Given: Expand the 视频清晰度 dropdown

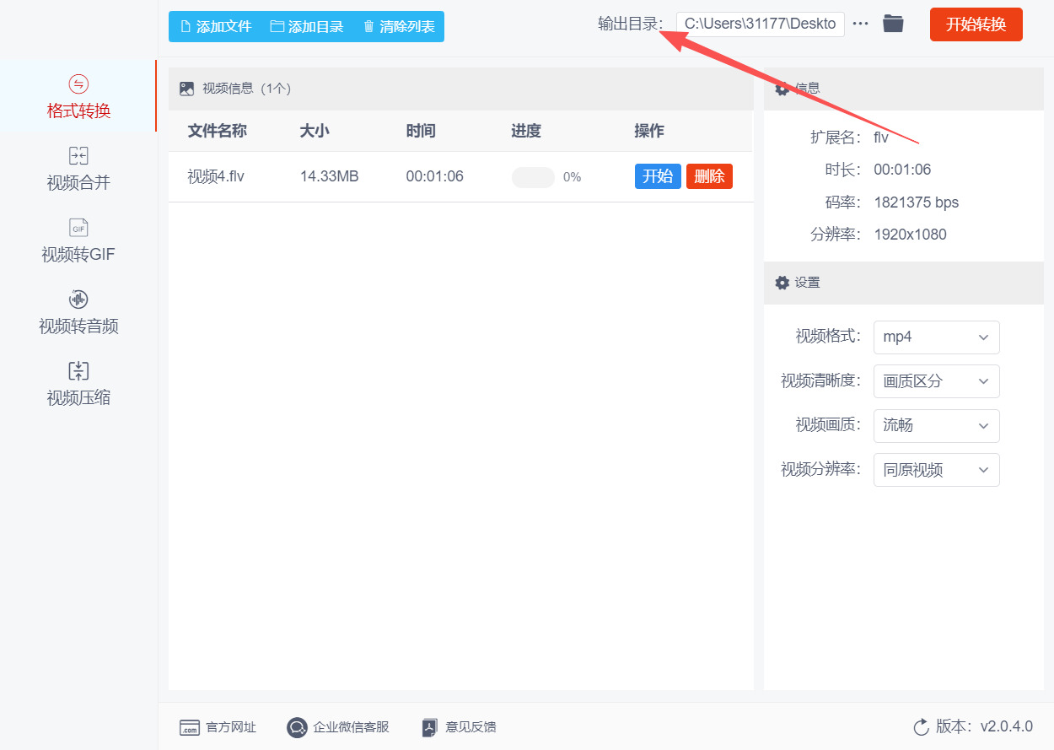Looking at the screenshot, I should (936, 381).
